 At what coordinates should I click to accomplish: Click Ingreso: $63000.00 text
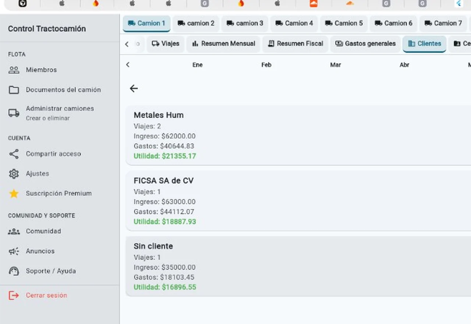coord(164,202)
